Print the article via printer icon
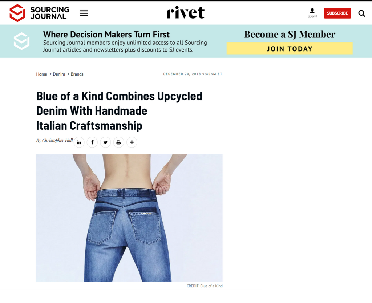 (119, 142)
